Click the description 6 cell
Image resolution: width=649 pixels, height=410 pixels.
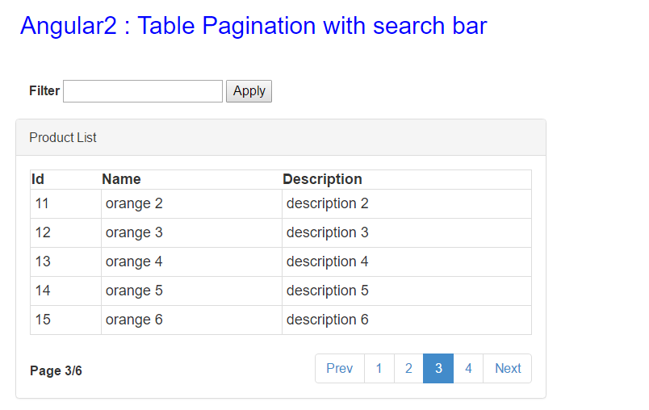407,320
